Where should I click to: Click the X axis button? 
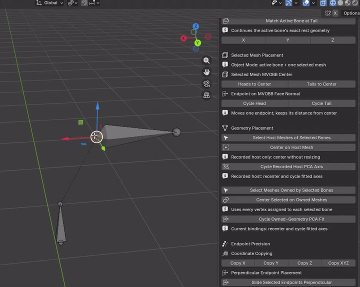pos(243,40)
